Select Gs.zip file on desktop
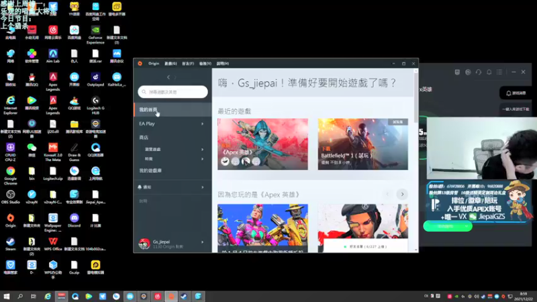Image resolution: width=537 pixels, height=302 pixels. point(75,267)
